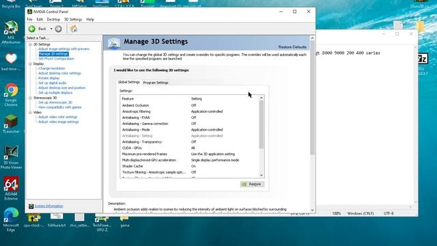Select the bad-time heart desktop icon

[11, 61]
